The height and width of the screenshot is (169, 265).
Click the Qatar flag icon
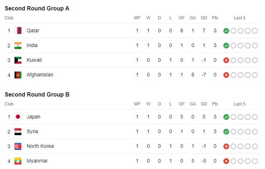[x=18, y=30]
